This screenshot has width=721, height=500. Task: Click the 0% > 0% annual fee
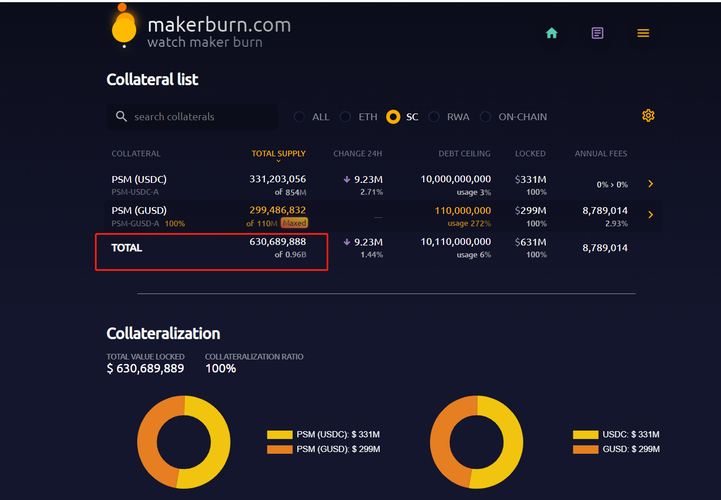(612, 185)
